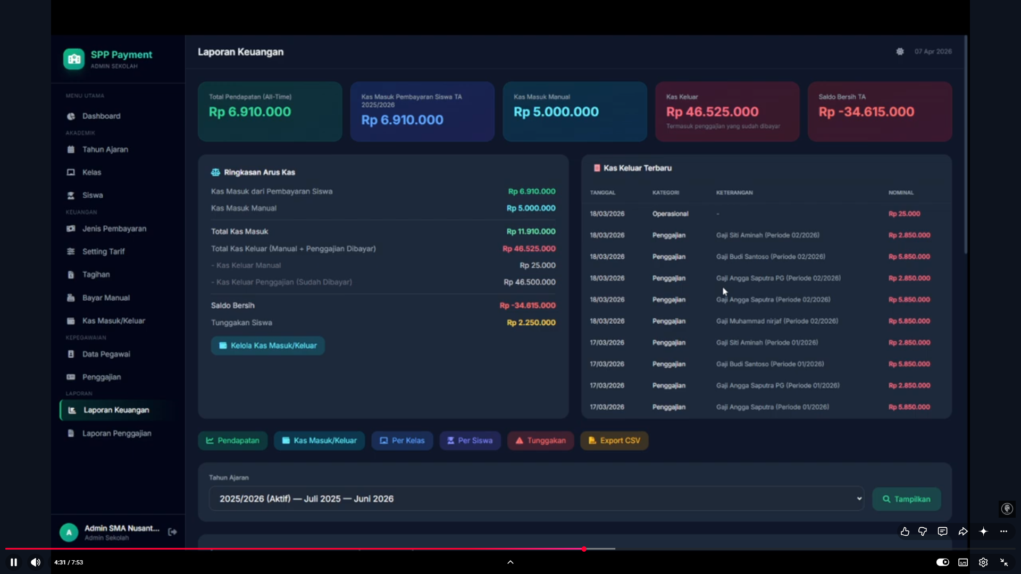
Task: Open the Tahun Ajaran dropdown
Action: [536, 499]
